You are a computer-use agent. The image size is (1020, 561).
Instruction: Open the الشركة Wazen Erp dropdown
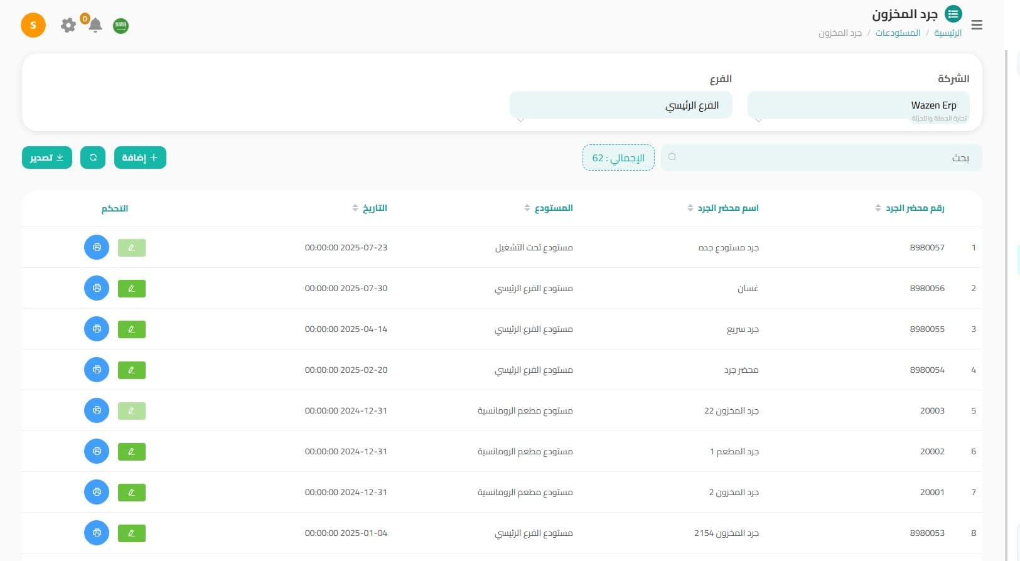click(x=858, y=105)
